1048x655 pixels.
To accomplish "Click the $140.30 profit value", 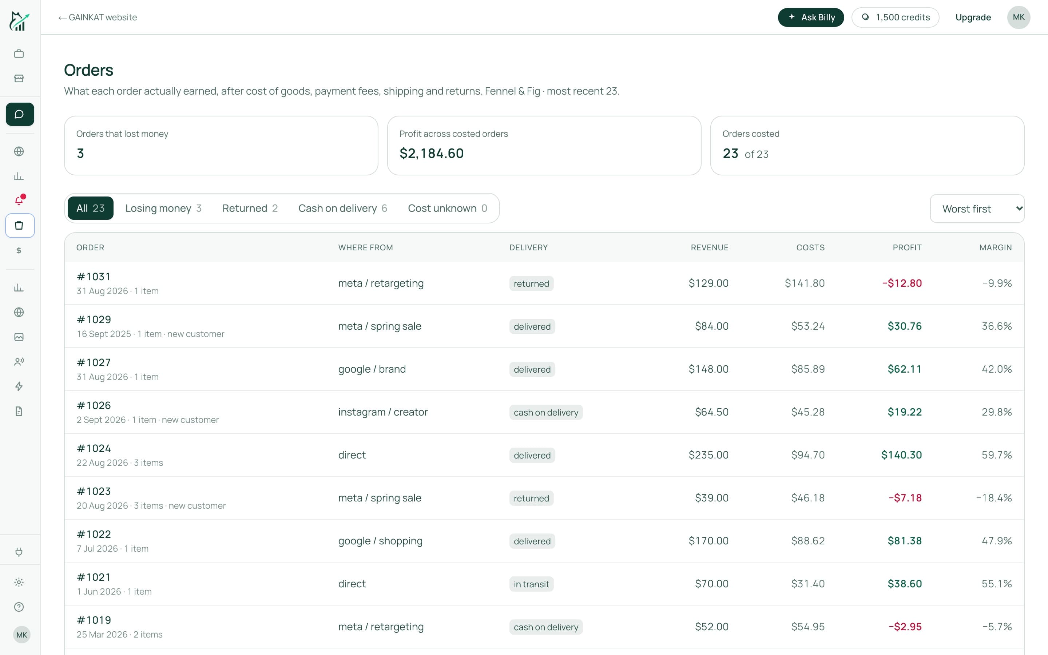I will (901, 455).
